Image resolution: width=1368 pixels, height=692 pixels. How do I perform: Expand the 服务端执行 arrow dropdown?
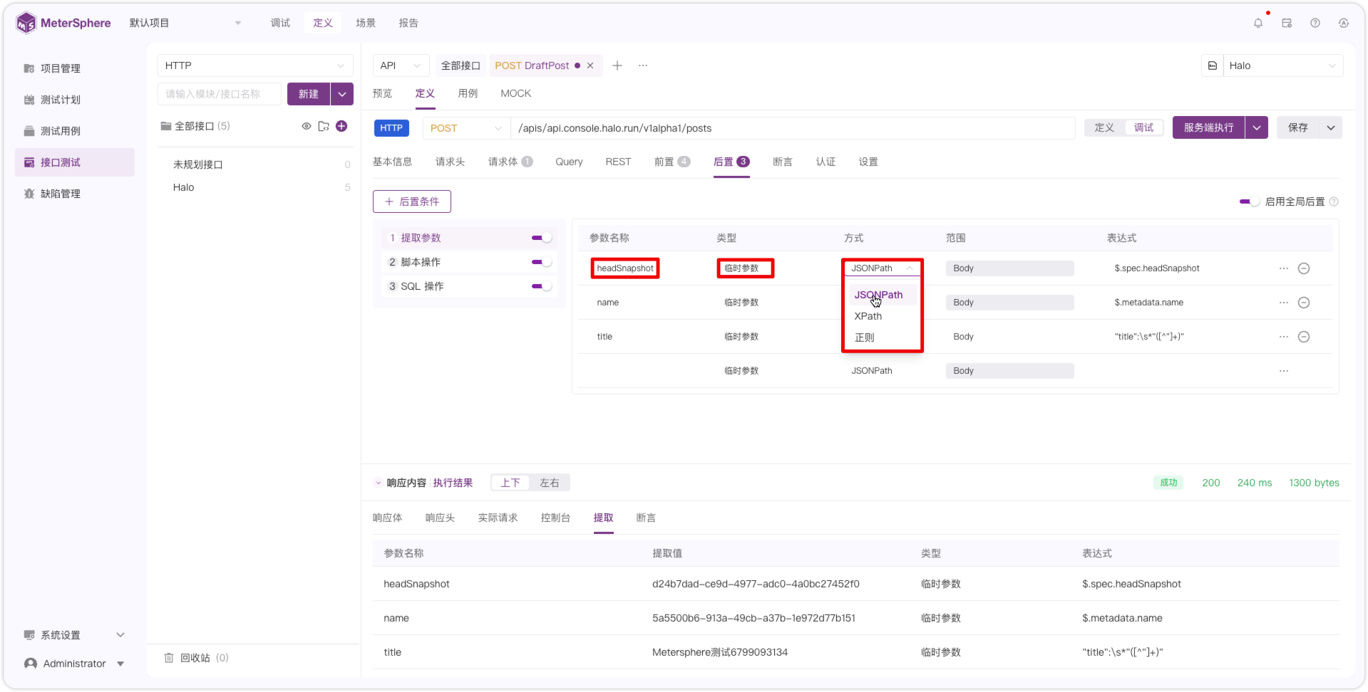[x=1257, y=127]
